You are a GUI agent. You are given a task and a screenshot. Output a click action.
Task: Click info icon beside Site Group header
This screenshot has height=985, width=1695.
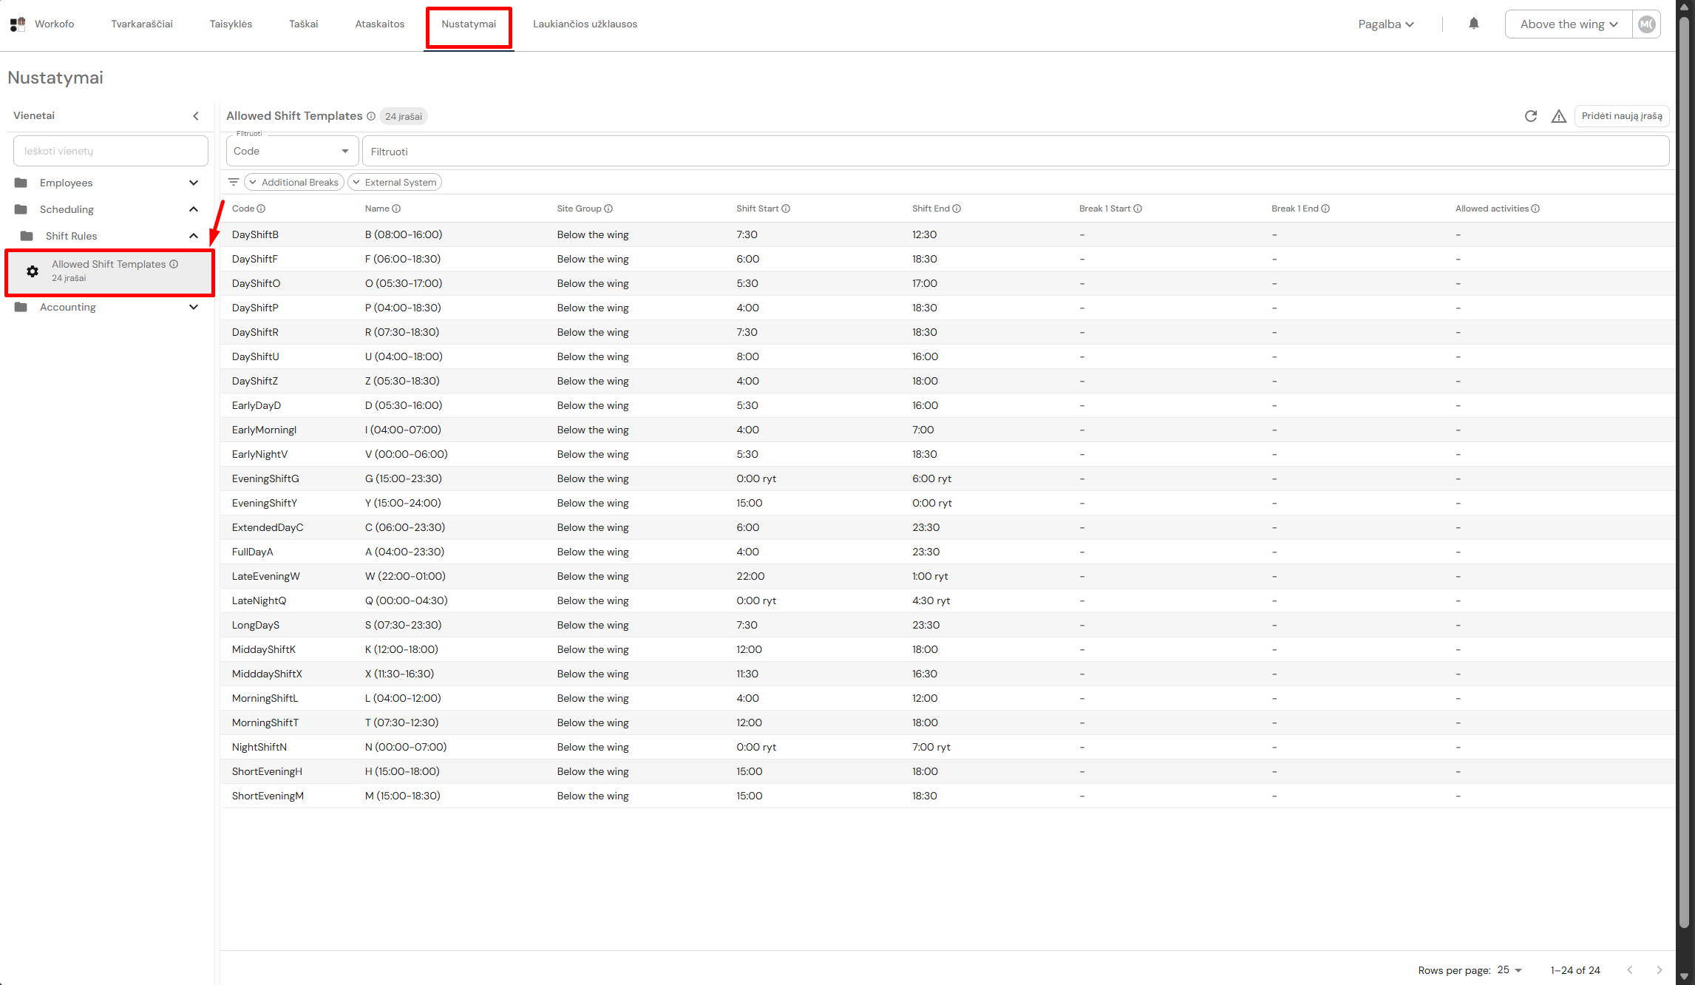608,209
